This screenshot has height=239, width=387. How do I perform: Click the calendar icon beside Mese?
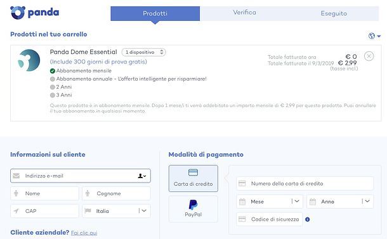pyautogui.click(x=242, y=202)
